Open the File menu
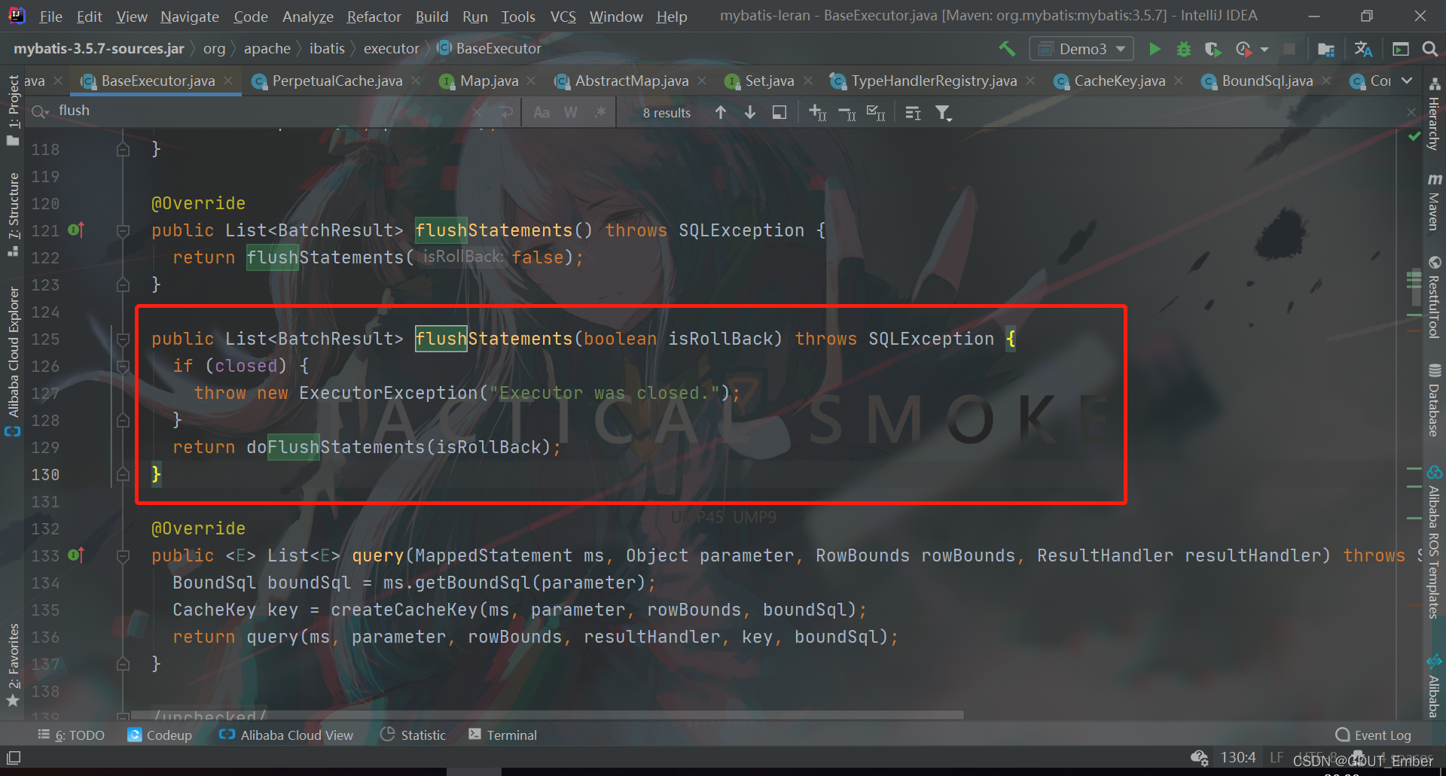1446x776 pixels. coord(50,16)
